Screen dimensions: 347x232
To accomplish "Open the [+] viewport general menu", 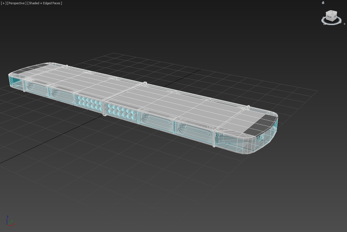I will pos(3,3).
